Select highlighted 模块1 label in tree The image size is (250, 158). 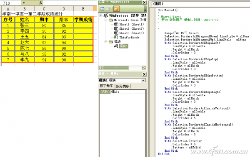124,46
